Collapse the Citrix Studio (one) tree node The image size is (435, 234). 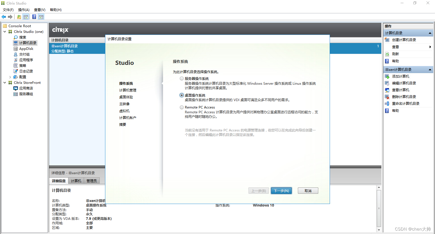(5, 32)
